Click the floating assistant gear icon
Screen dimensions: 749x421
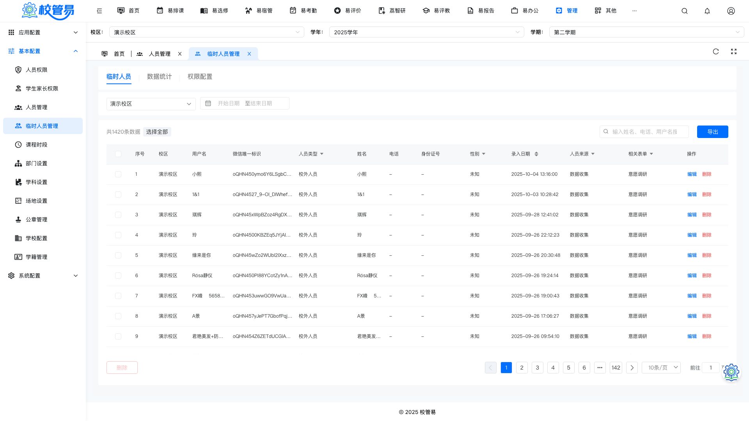(731, 372)
